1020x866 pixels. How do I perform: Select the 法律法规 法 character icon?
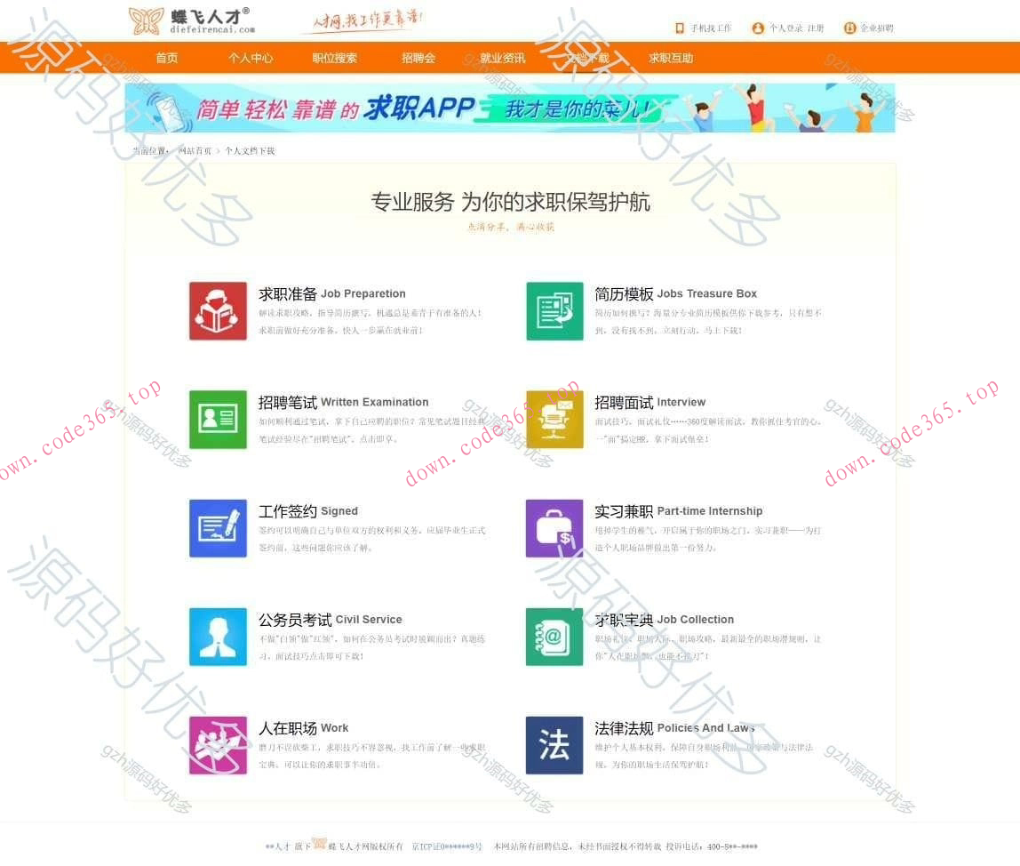coord(554,745)
